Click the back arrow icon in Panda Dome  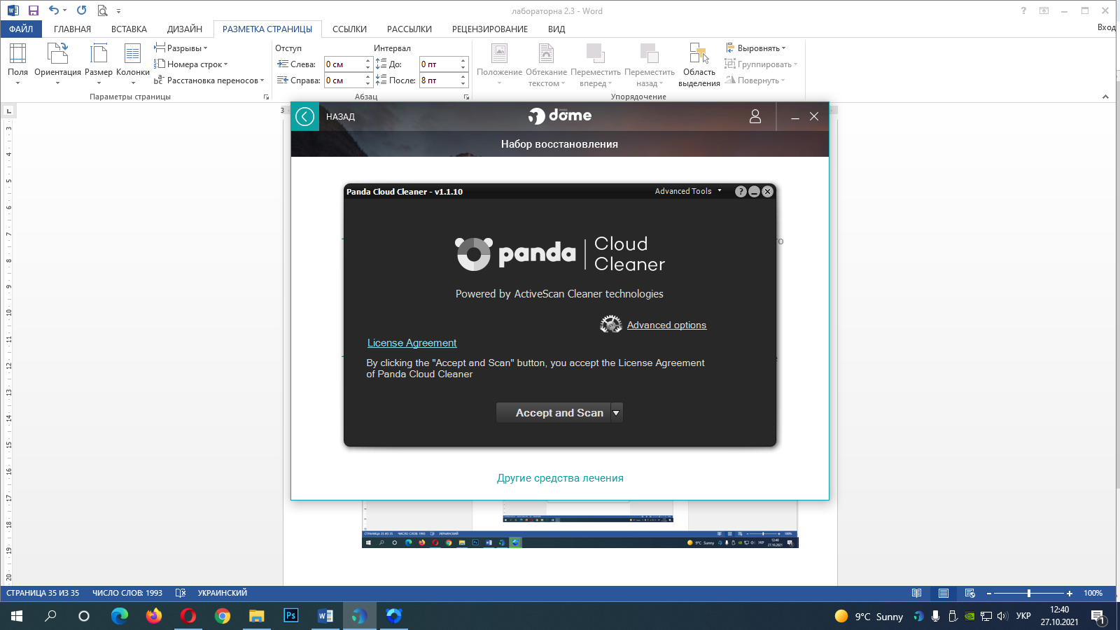(x=305, y=116)
